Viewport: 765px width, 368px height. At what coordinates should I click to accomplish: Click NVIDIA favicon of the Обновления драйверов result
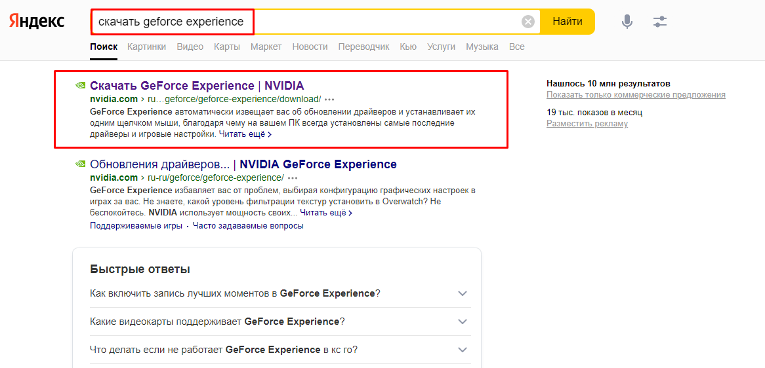[x=80, y=164]
